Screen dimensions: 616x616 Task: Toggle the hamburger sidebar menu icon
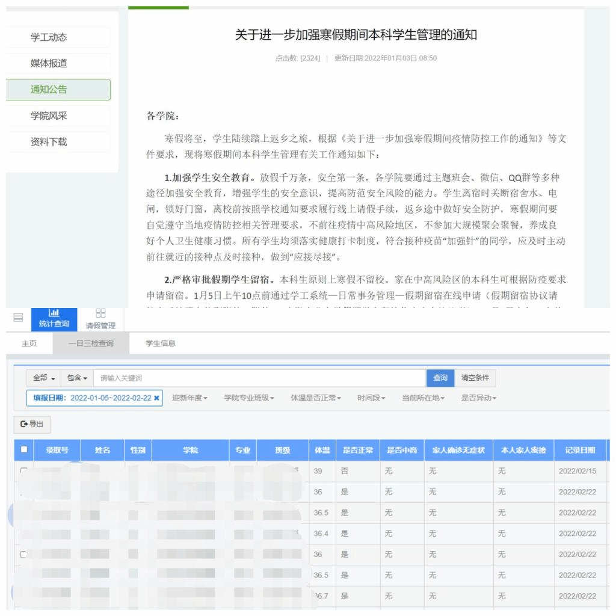(x=18, y=318)
